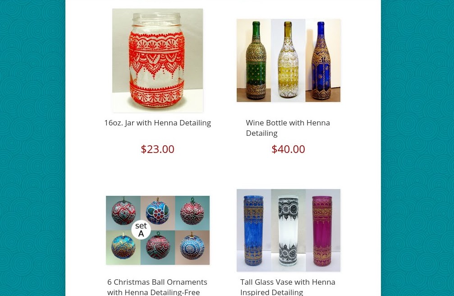Open '16oz. Jar with Henna Detailing' title
Screen dimensions: 454x296
coord(157,123)
